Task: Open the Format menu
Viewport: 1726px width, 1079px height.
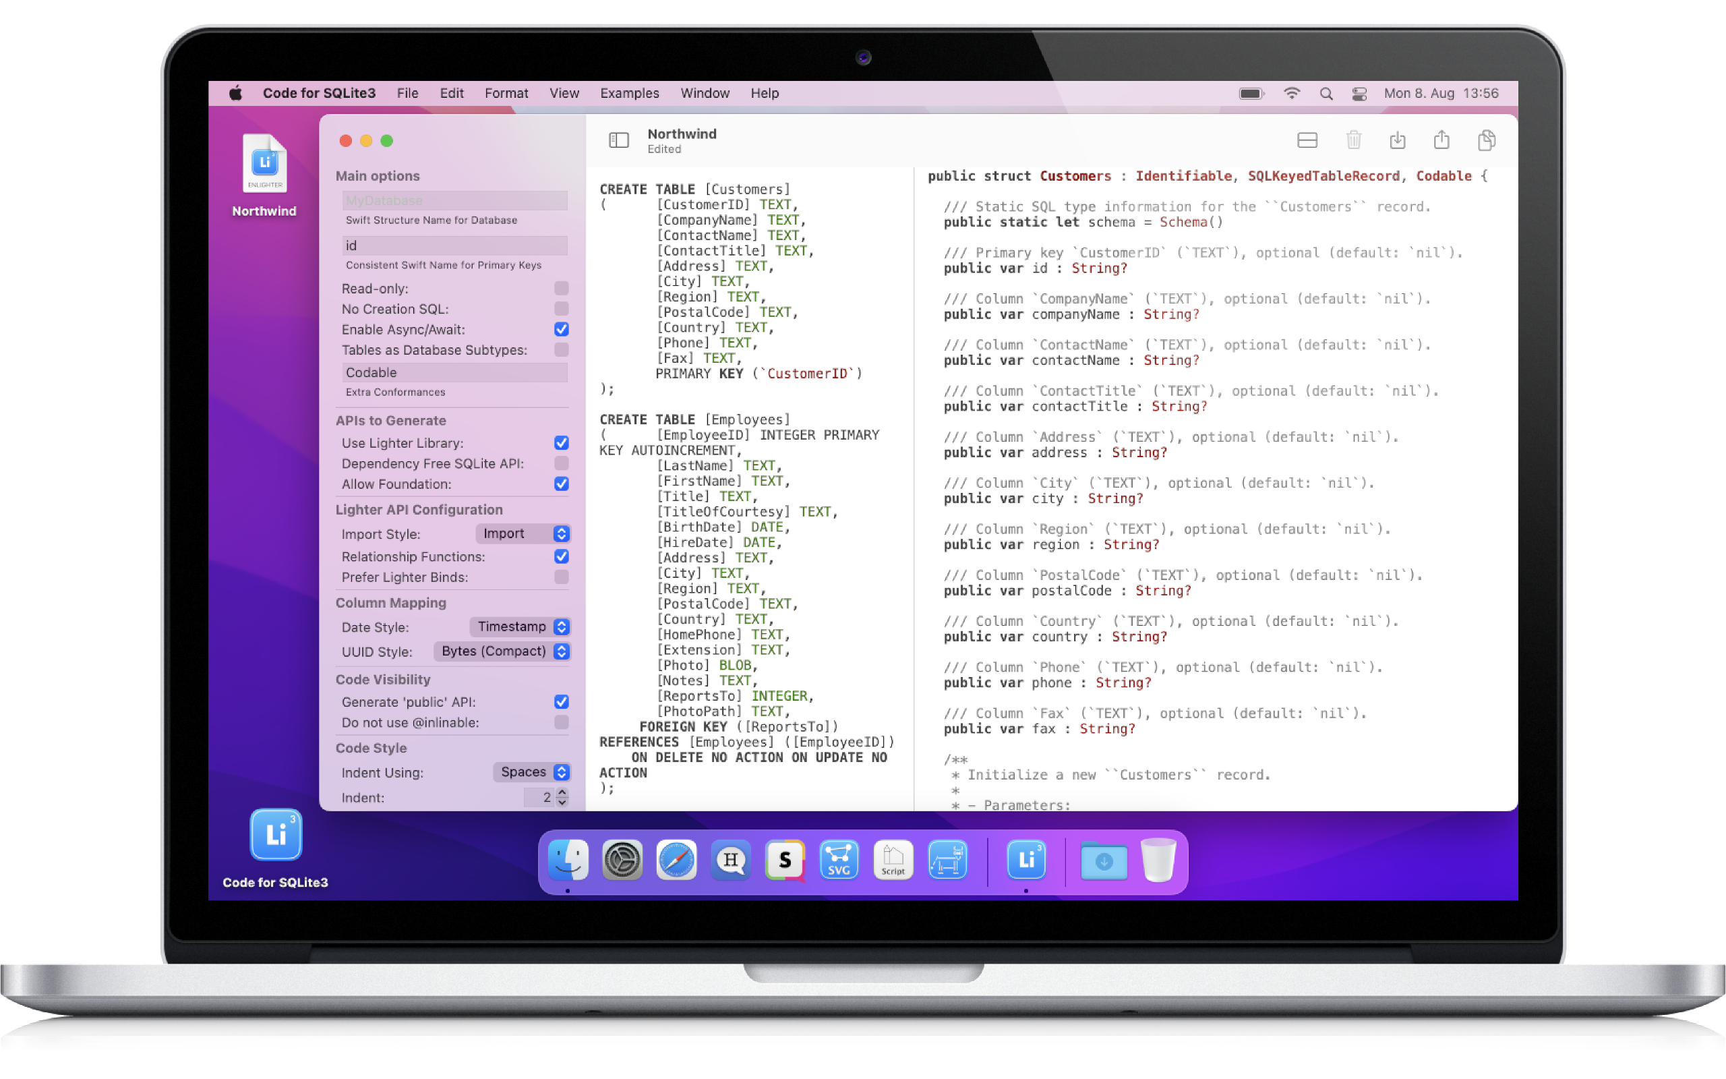Action: click(x=506, y=94)
